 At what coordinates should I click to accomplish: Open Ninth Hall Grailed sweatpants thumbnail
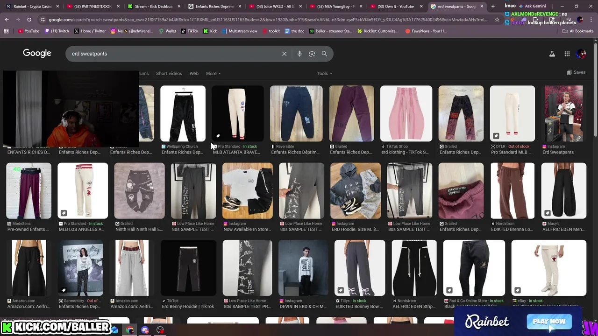(139, 191)
